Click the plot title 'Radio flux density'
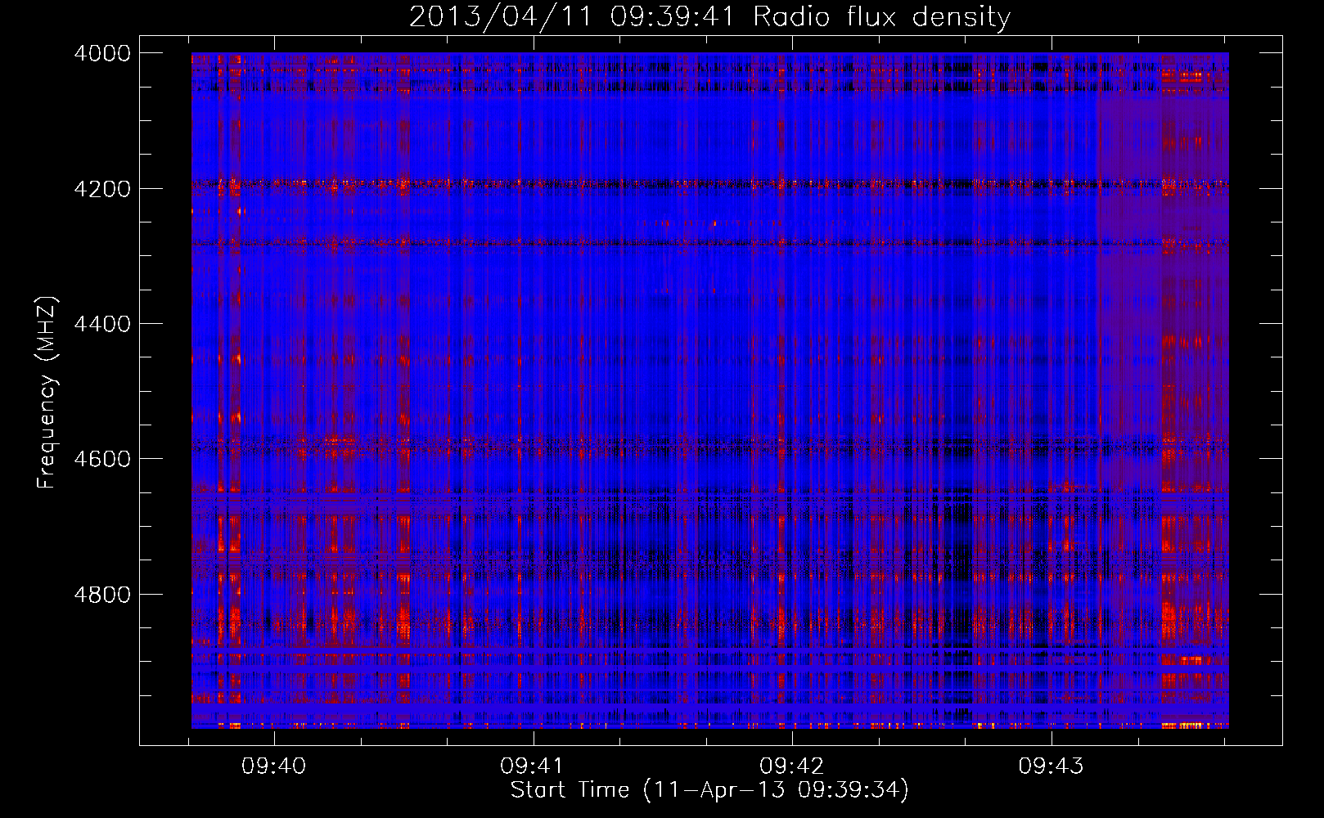The height and width of the screenshot is (818, 1324). 881,16
